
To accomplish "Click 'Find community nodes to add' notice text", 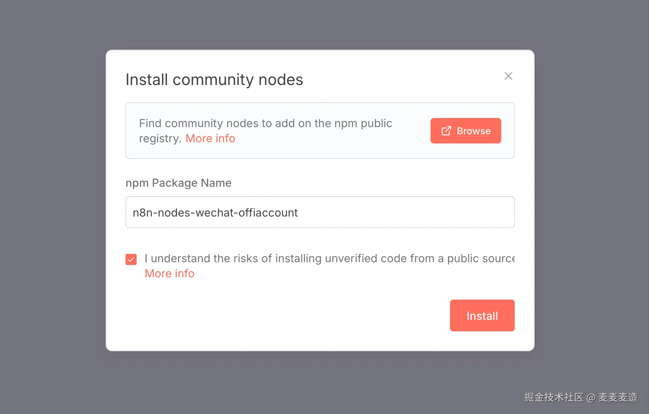I will point(265,123).
